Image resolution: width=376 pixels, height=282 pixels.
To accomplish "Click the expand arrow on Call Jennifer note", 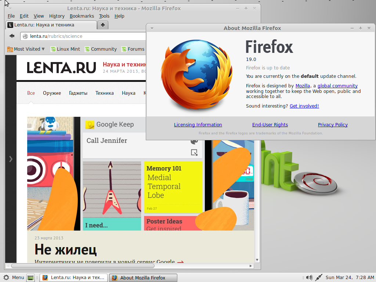I will click(194, 152).
